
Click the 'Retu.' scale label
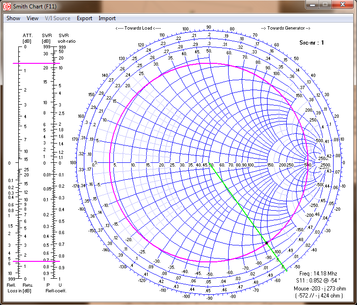[28, 285]
